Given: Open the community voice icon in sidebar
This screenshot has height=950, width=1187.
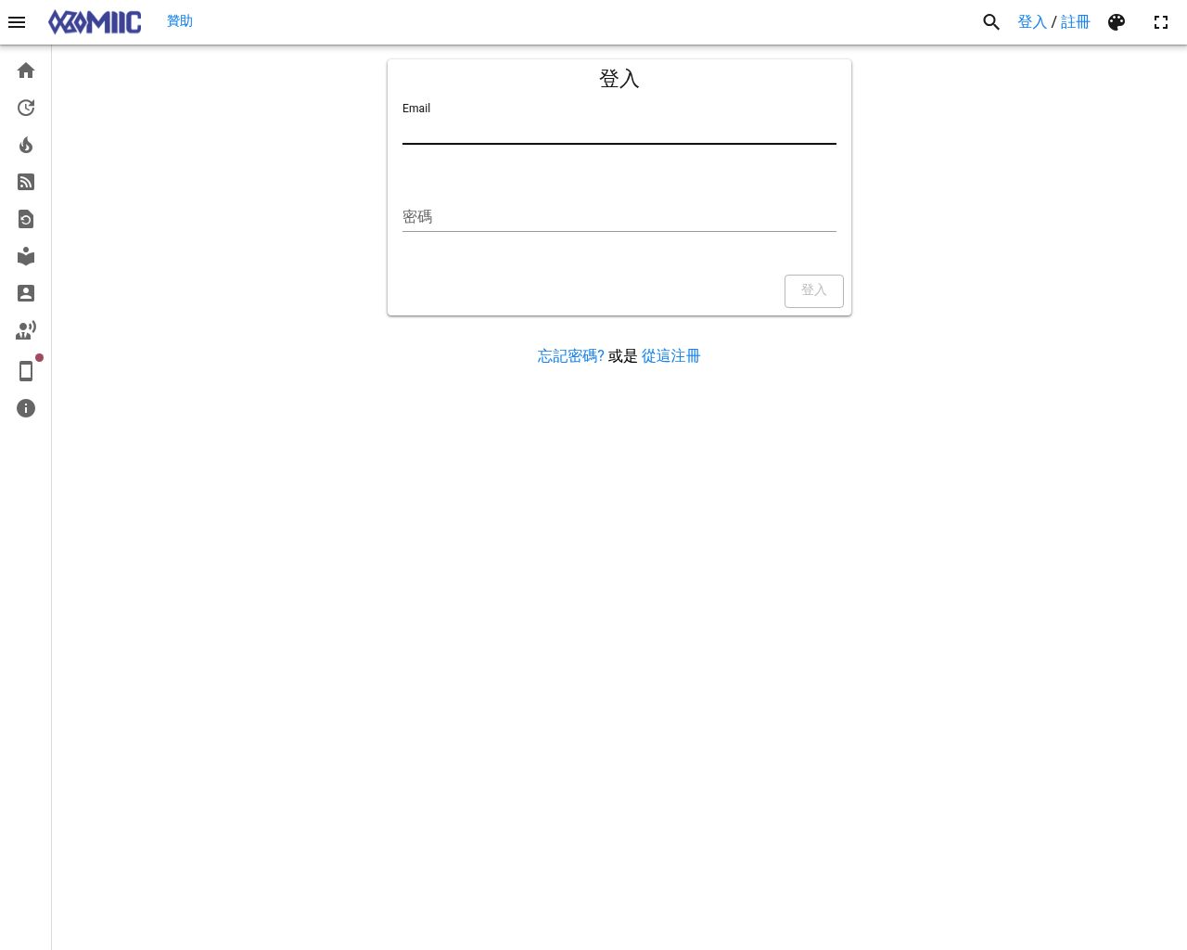Looking at the screenshot, I should [x=26, y=330].
